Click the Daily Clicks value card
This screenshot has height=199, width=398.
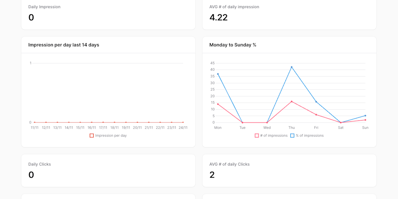108,171
